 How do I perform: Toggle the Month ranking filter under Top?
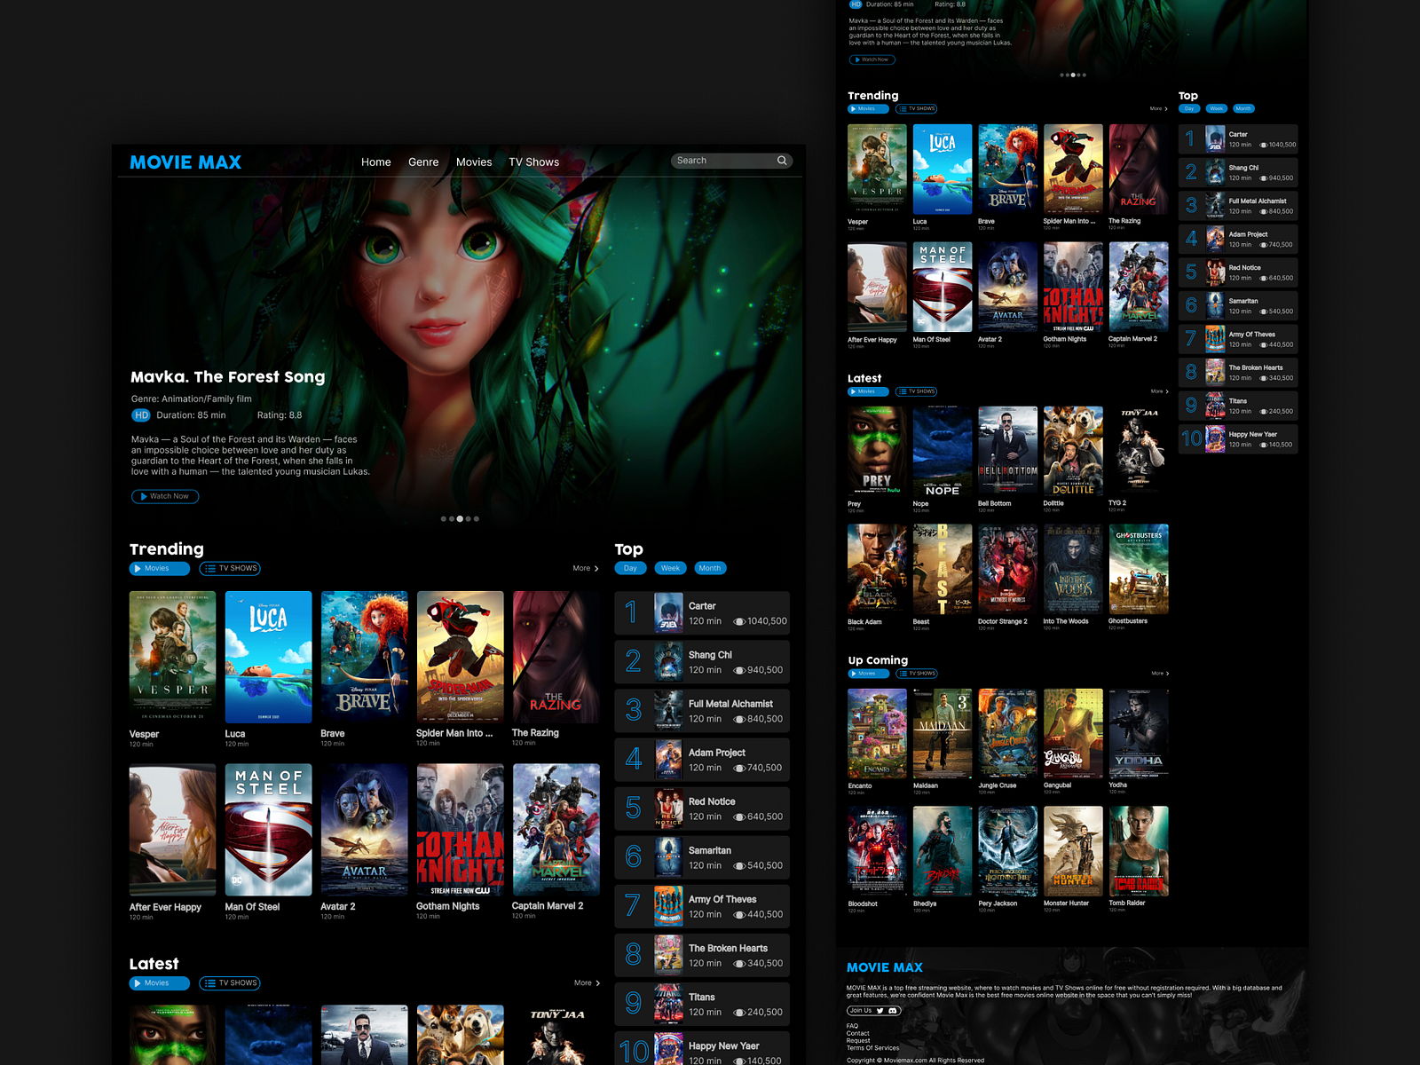(x=709, y=567)
